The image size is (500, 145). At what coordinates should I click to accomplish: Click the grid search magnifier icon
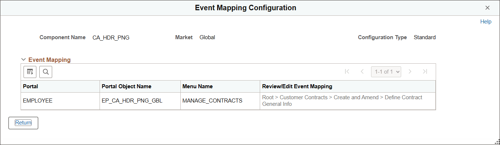point(46,72)
